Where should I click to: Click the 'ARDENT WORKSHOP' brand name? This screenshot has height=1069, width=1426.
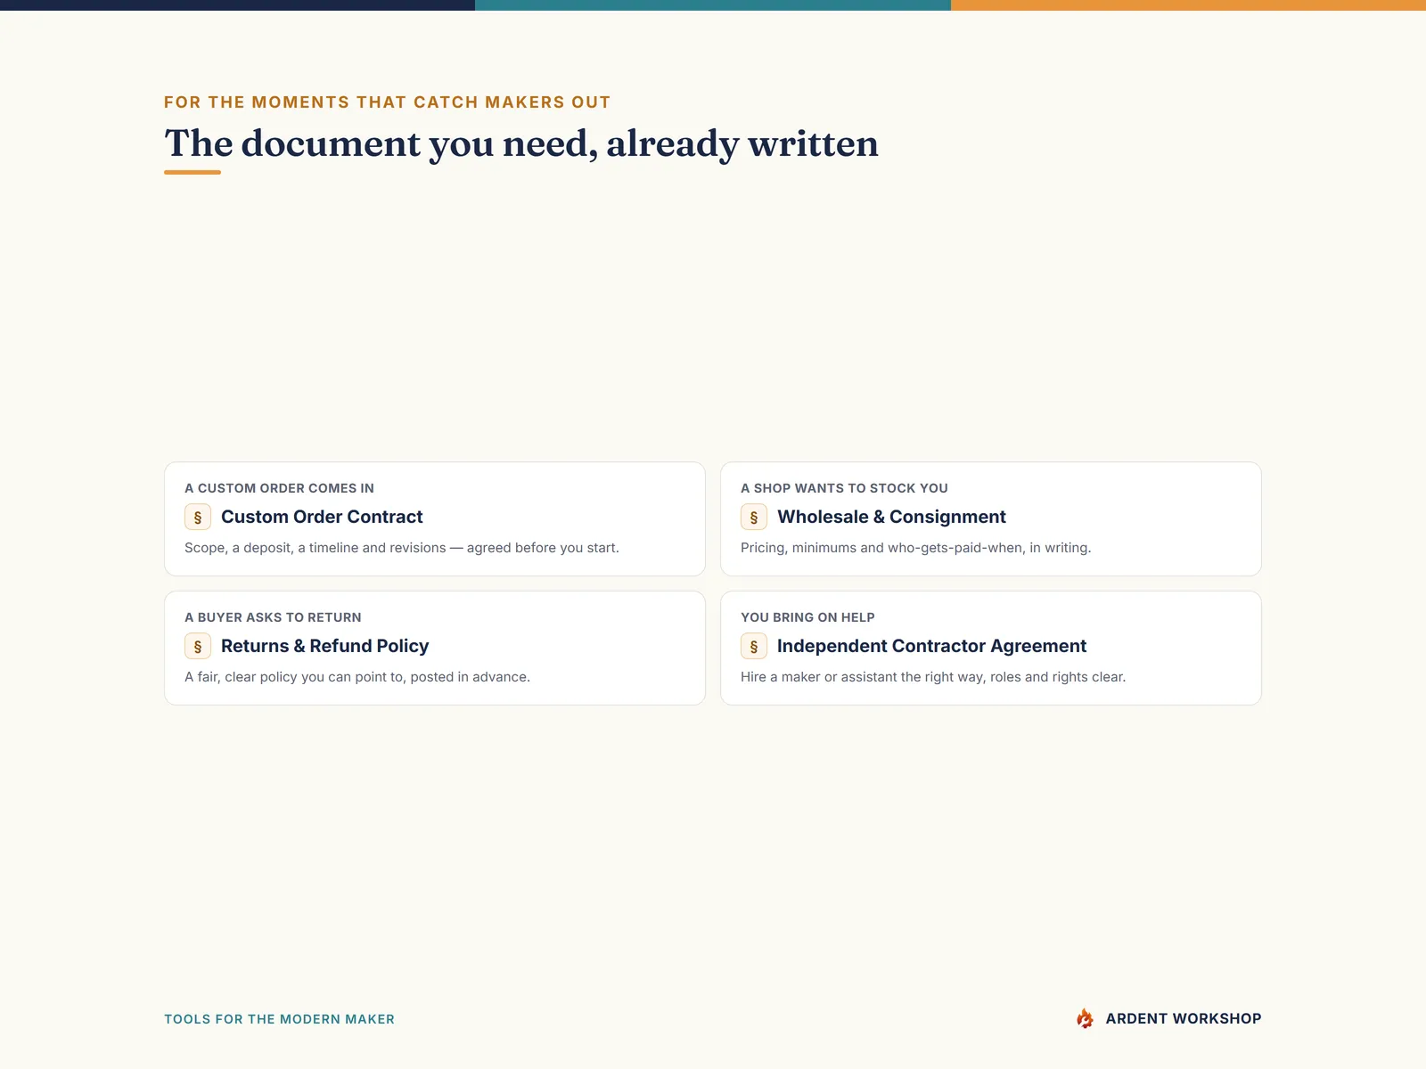click(x=1184, y=1018)
